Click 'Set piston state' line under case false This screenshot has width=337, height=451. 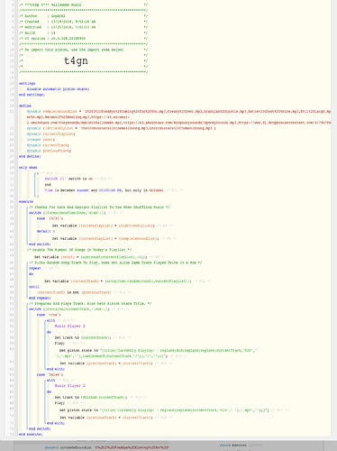[164, 410]
